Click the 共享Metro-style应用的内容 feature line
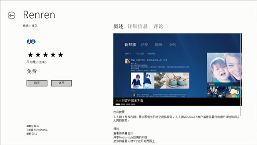257x145 pixels. (x=130, y=137)
